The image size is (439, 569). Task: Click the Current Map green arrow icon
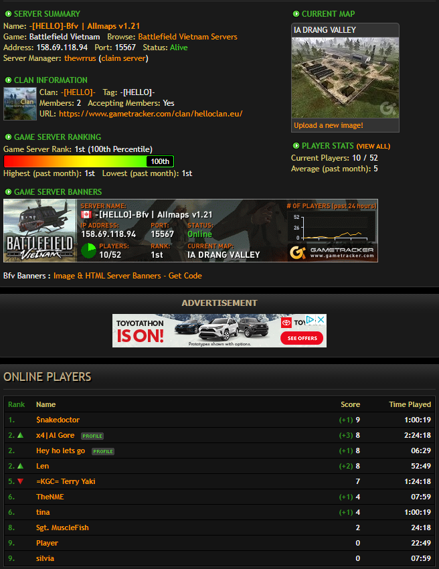(296, 14)
